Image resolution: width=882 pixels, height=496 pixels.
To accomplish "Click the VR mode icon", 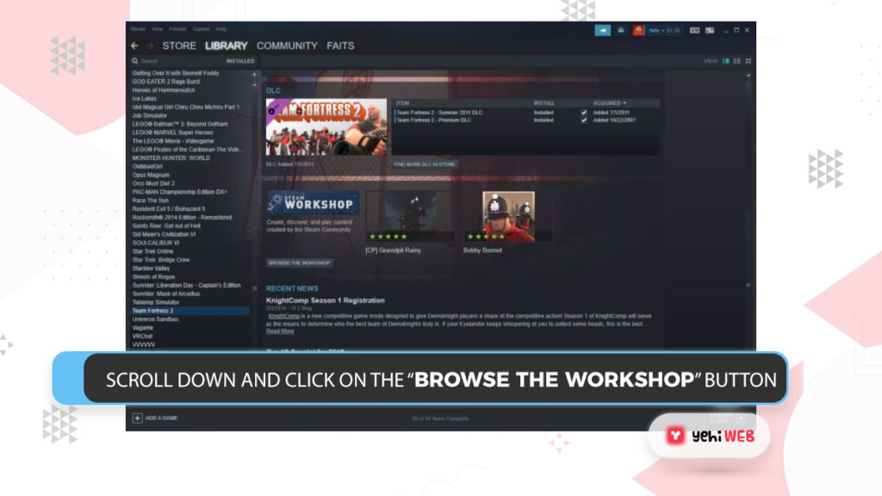I will click(x=695, y=30).
